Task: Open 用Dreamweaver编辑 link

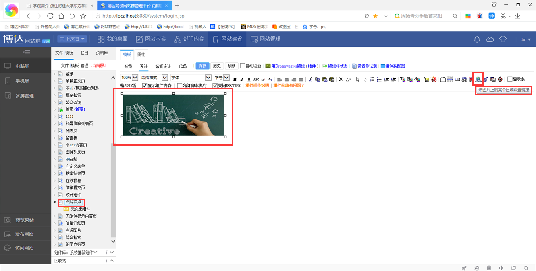Action: 288,66
